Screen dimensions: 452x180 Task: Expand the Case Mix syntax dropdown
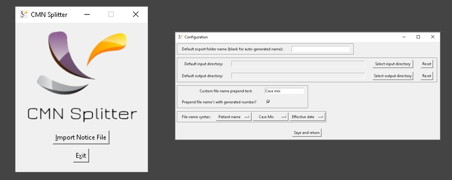click(270, 117)
